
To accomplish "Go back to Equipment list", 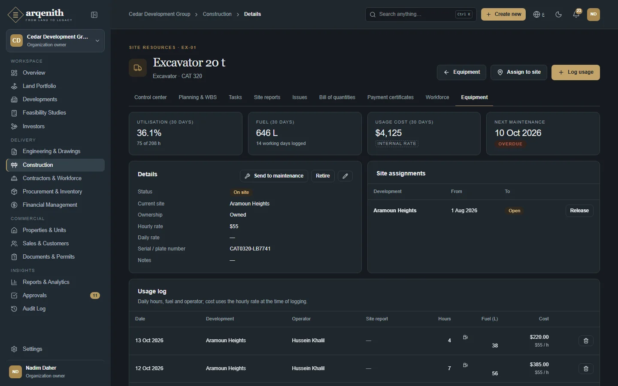I will (461, 72).
